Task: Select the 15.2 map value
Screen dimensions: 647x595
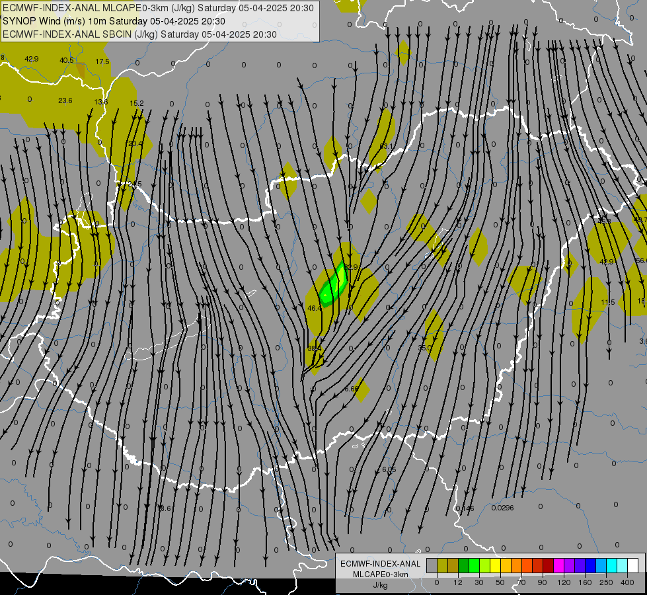Action: pyautogui.click(x=137, y=103)
